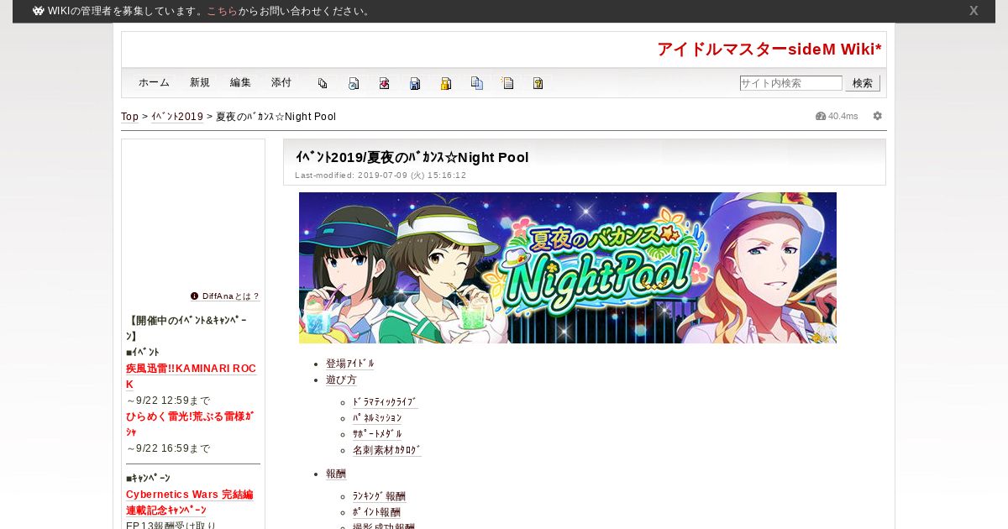
Task: Jump to ﾗﾝｷﾝｸﾞ報酬 section link
Action: point(379,496)
